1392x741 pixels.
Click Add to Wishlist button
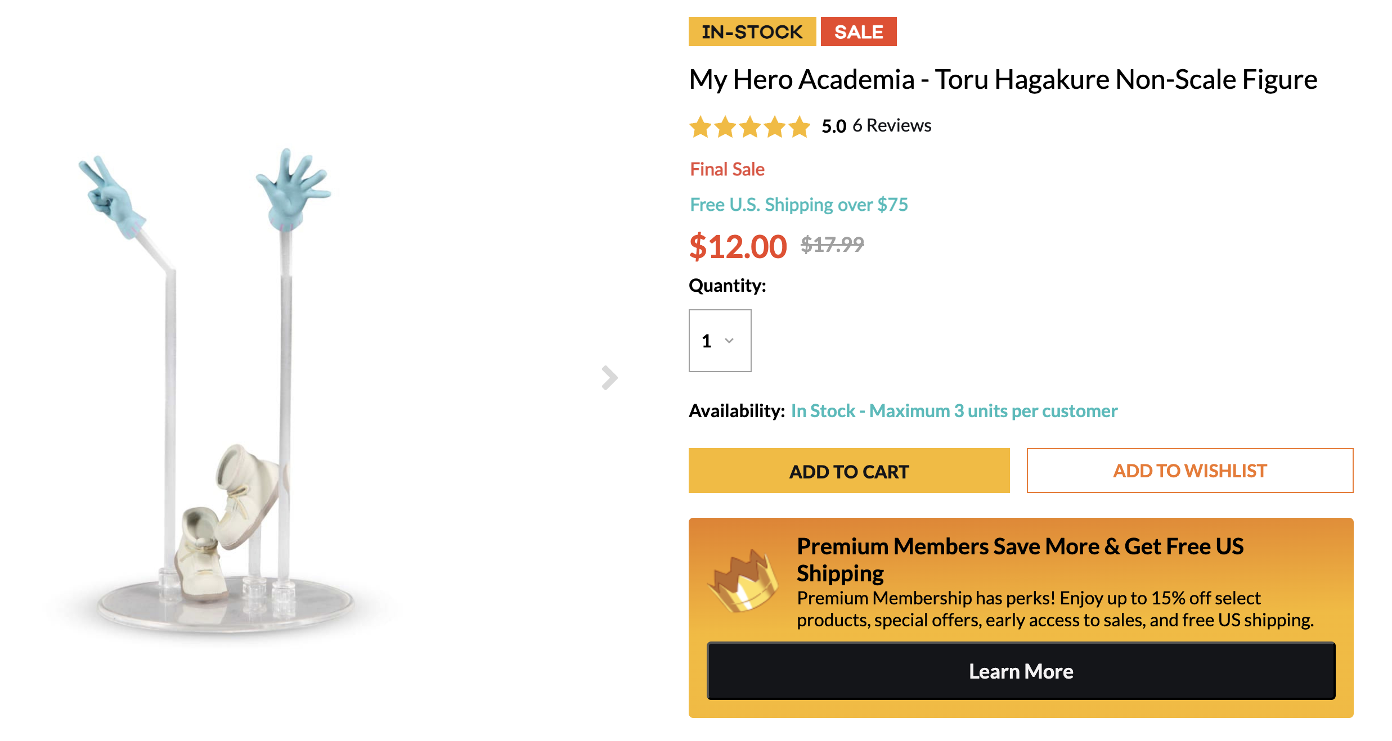tap(1189, 471)
